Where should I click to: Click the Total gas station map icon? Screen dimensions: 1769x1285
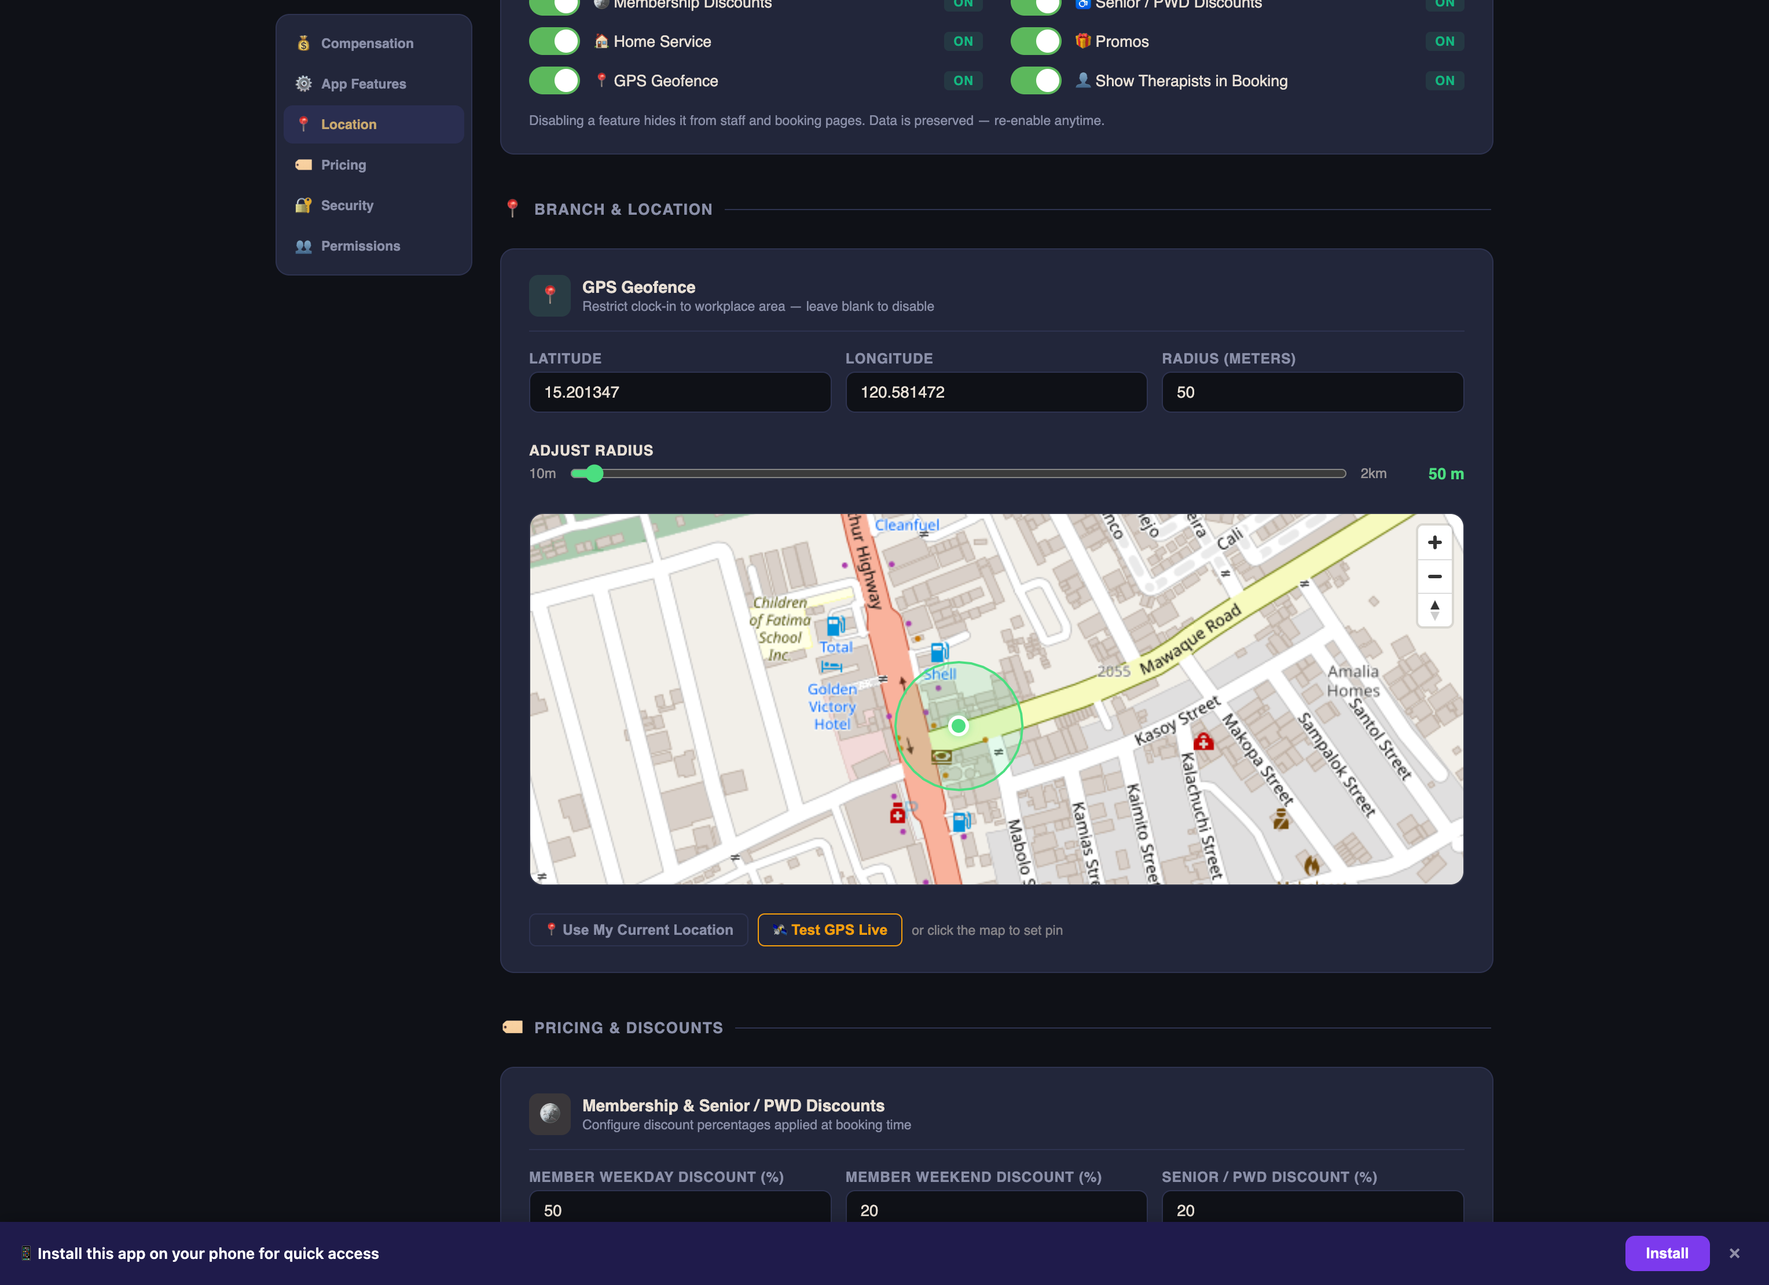pyautogui.click(x=835, y=625)
